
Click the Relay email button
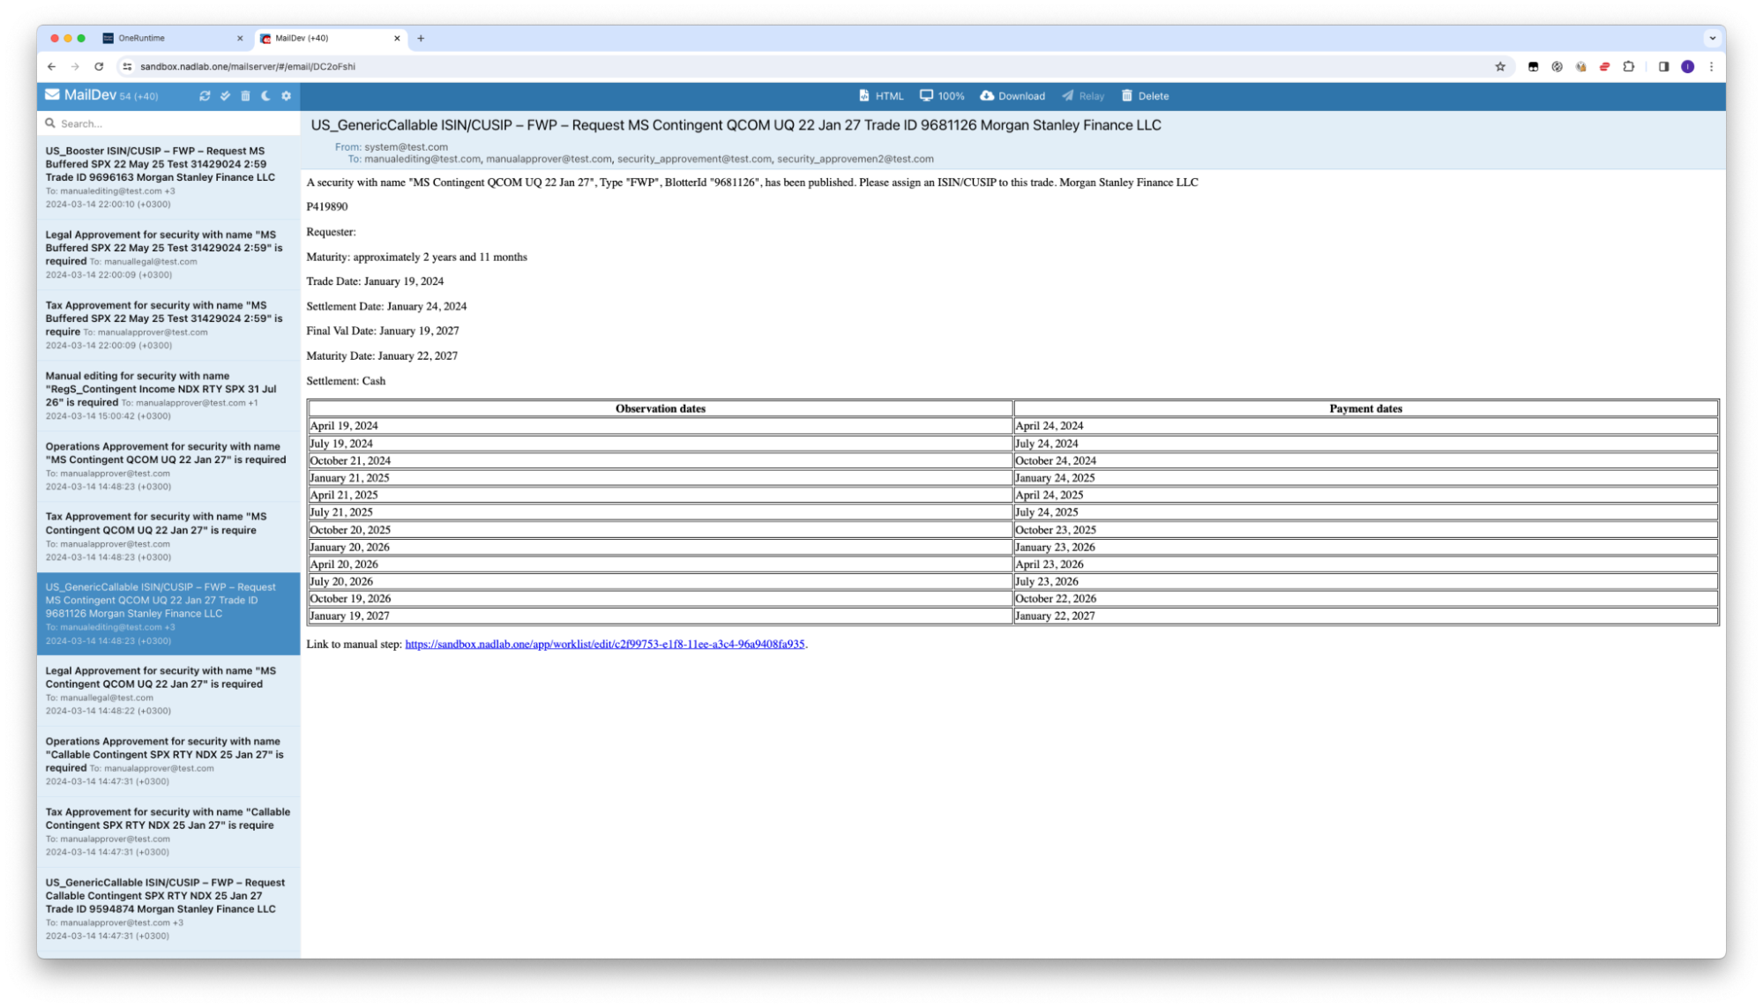click(x=1083, y=96)
